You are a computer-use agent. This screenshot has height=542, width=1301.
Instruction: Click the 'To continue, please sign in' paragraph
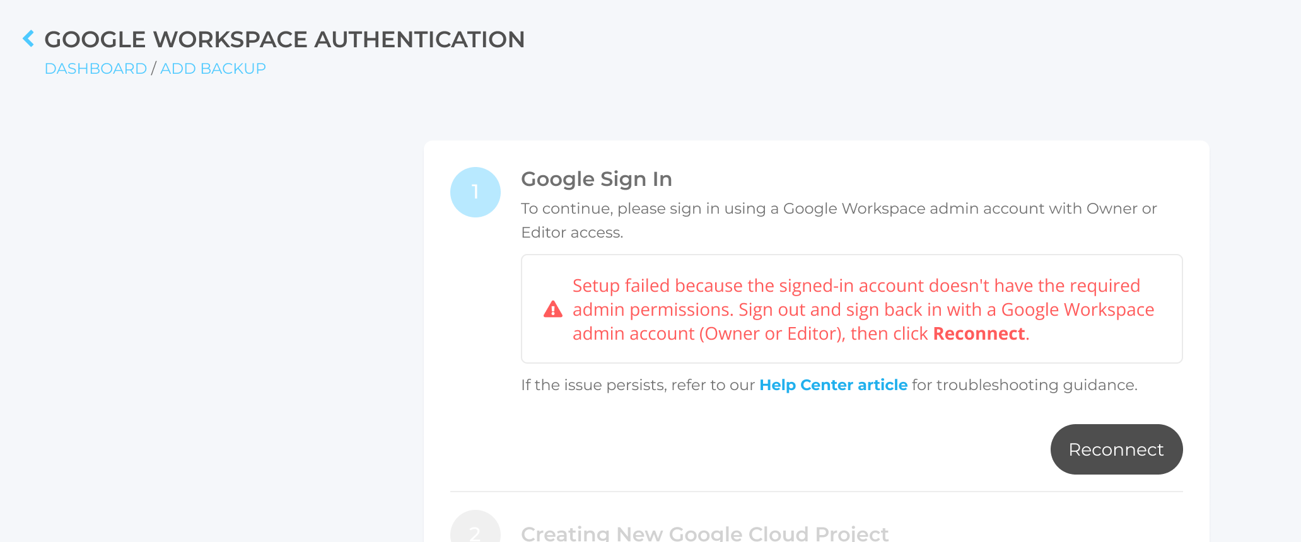click(839, 221)
